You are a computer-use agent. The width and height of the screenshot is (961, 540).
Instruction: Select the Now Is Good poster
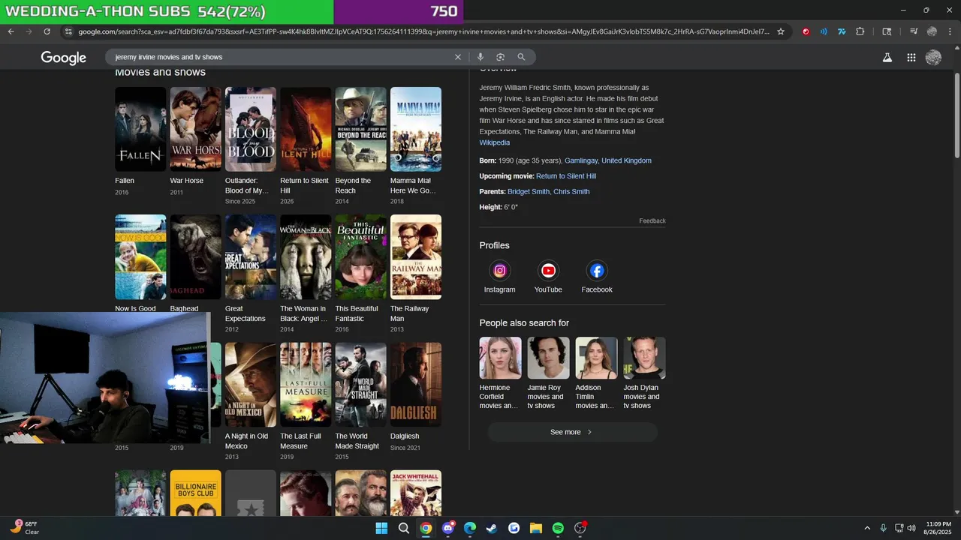click(140, 257)
